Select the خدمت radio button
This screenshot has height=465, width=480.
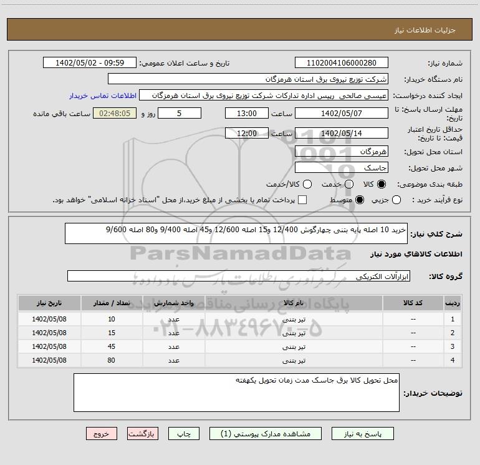point(349,184)
